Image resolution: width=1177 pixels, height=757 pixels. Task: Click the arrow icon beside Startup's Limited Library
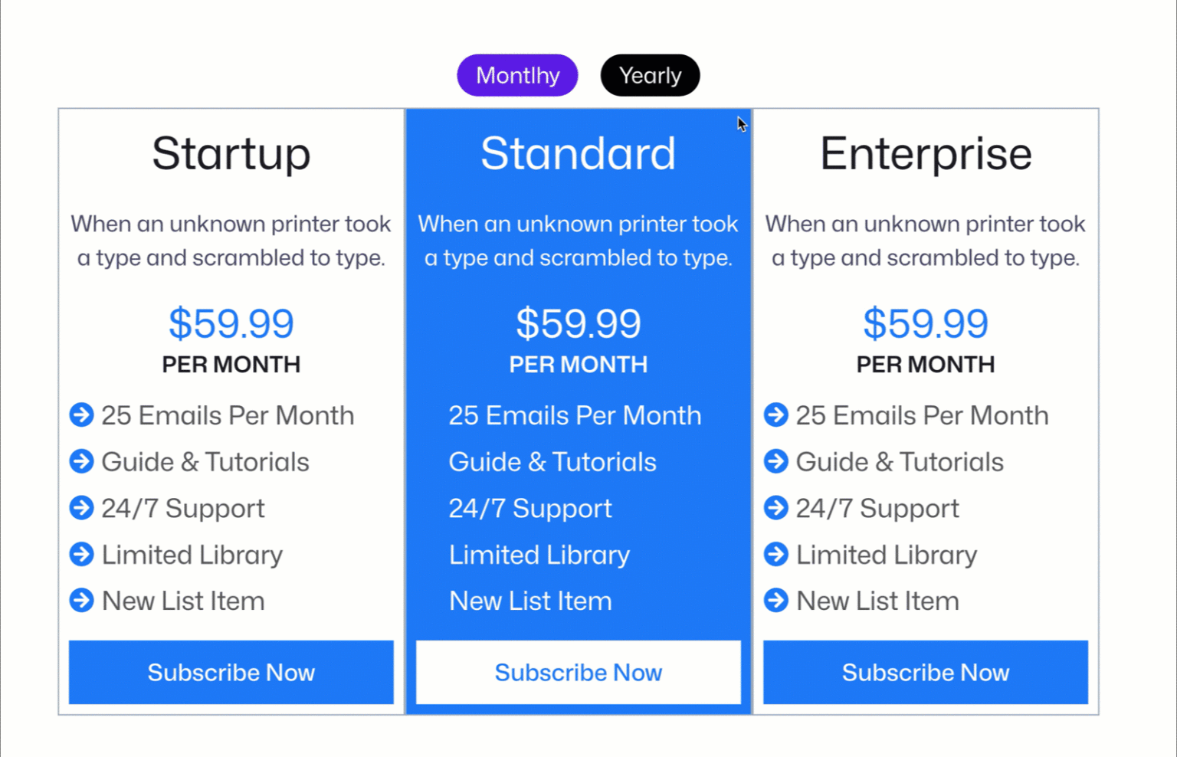81,554
